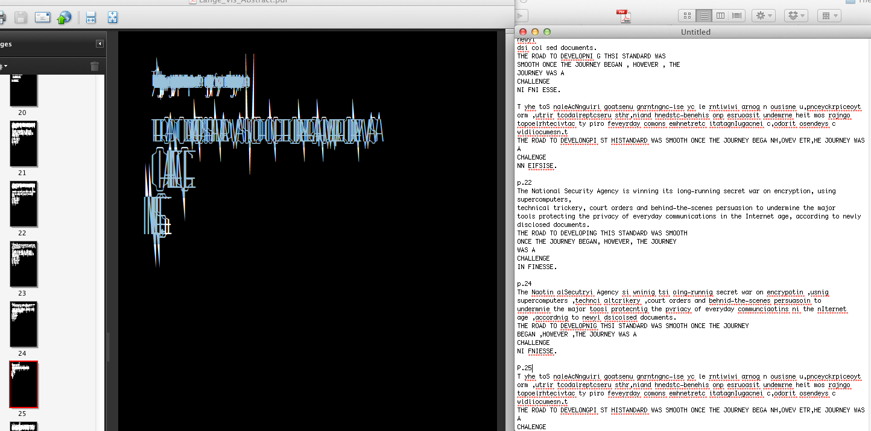Click the fit-width scrolling icon in Acrobat
Viewport: 871px width, 431px height.
(91, 17)
